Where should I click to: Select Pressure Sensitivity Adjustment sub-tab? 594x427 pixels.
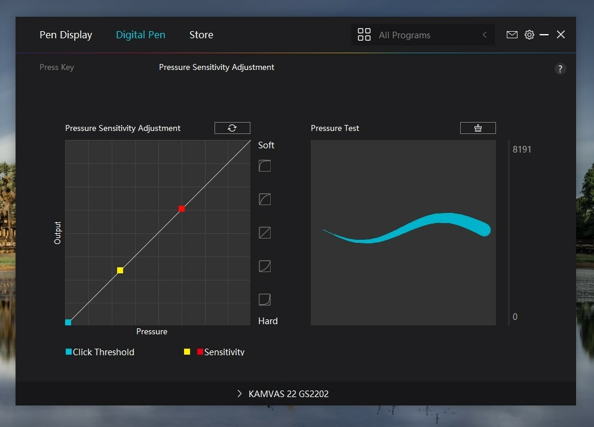pyautogui.click(x=216, y=67)
